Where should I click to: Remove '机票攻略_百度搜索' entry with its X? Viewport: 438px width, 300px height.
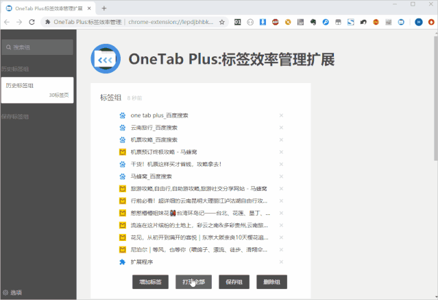281,139
